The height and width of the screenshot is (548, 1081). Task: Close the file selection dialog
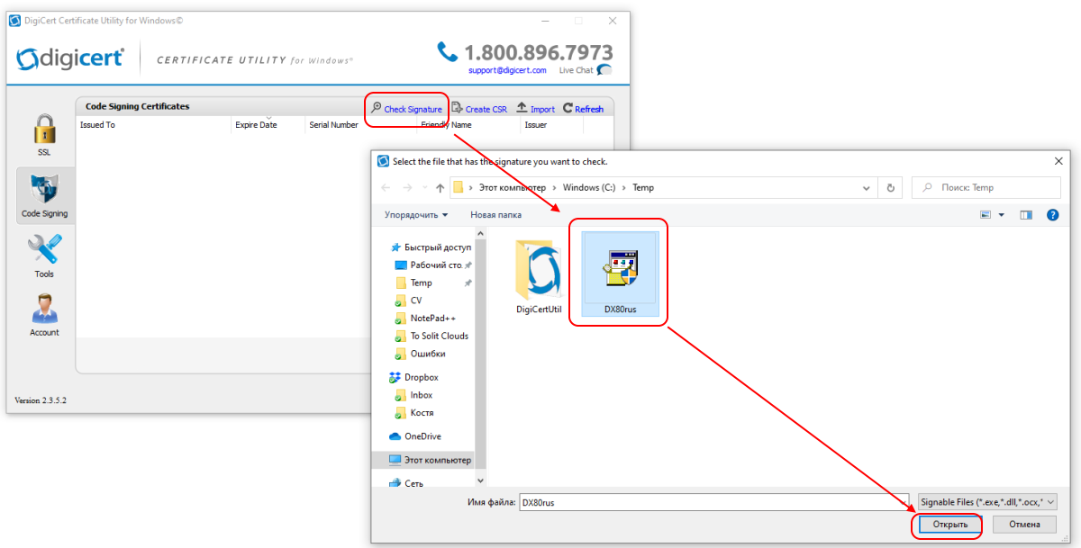click(x=1057, y=161)
